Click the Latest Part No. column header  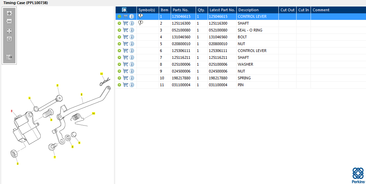pyautogui.click(x=222, y=10)
